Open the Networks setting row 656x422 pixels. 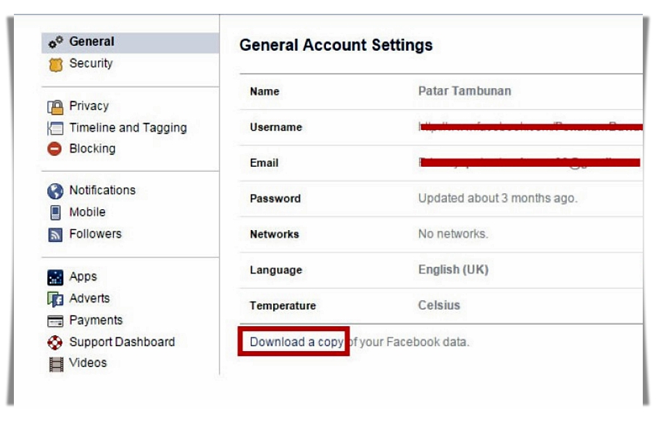pos(441,234)
